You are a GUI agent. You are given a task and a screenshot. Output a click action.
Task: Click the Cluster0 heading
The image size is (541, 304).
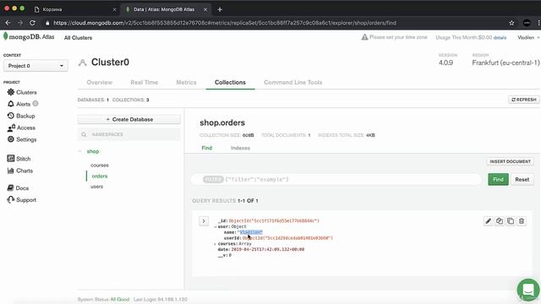pyautogui.click(x=110, y=62)
